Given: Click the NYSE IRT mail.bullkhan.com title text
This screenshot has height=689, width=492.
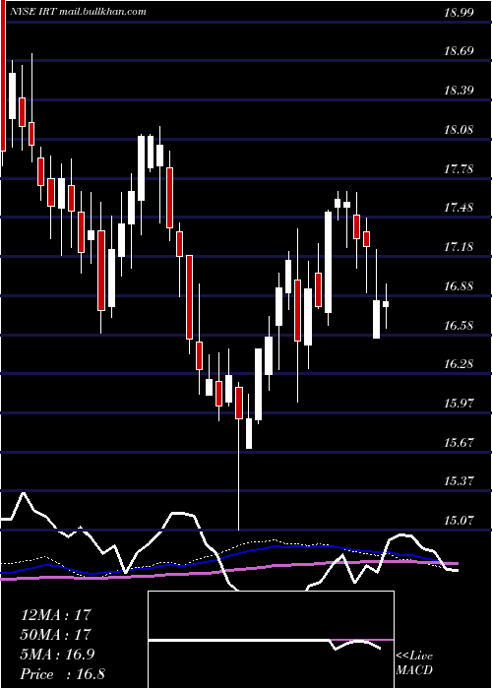Looking at the screenshot, I should [79, 12].
